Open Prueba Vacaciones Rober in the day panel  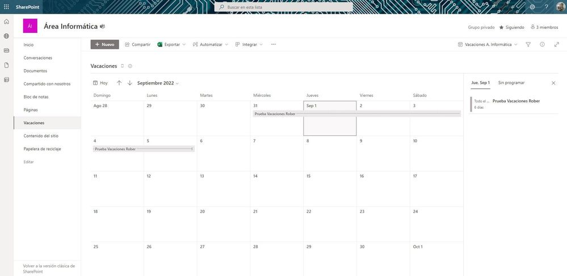pyautogui.click(x=514, y=104)
